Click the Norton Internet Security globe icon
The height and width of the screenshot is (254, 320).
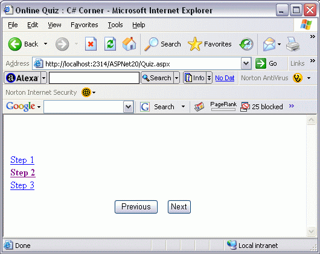(86, 92)
